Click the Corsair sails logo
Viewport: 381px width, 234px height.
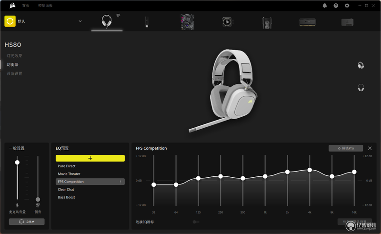pyautogui.click(x=12, y=5)
